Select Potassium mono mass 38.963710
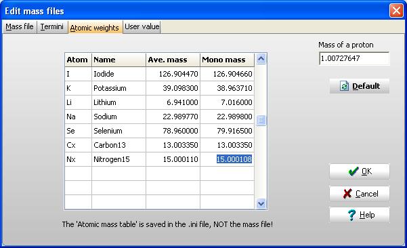The height and width of the screenshot is (248, 407). coord(227,88)
